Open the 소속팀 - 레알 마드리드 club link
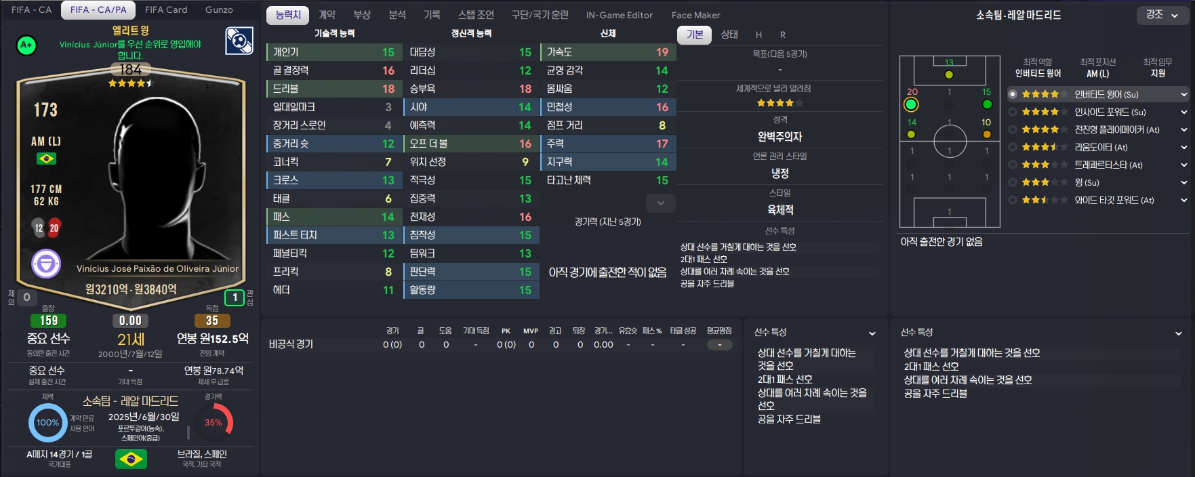The width and height of the screenshot is (1195, 477). tap(130, 401)
